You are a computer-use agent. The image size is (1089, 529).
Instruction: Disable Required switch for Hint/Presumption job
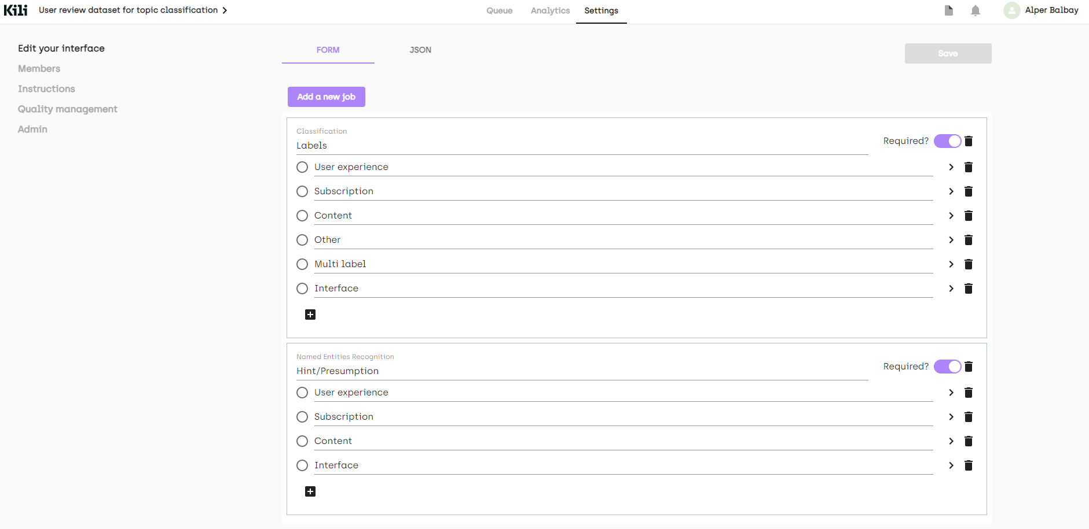pyautogui.click(x=947, y=367)
